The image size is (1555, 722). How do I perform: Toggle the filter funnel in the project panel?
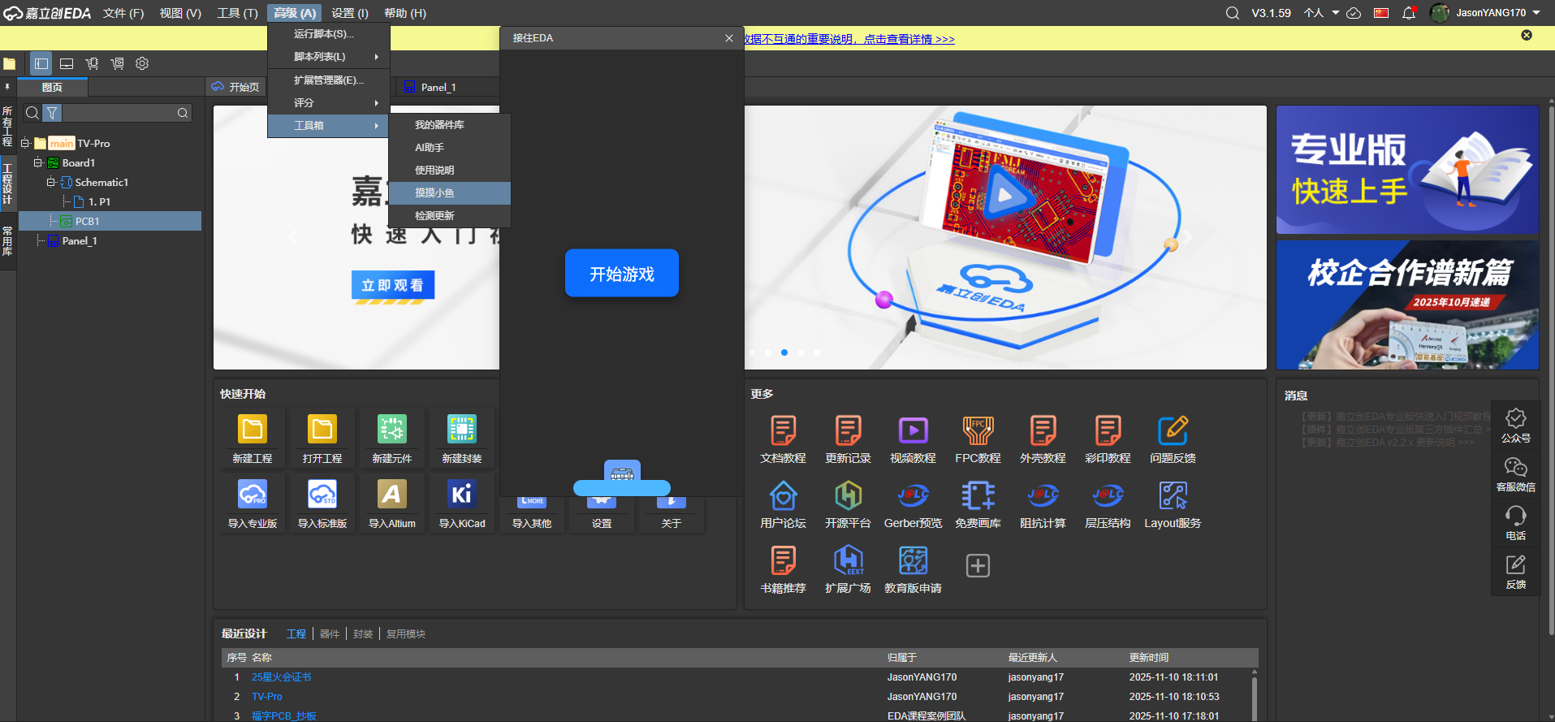point(52,113)
